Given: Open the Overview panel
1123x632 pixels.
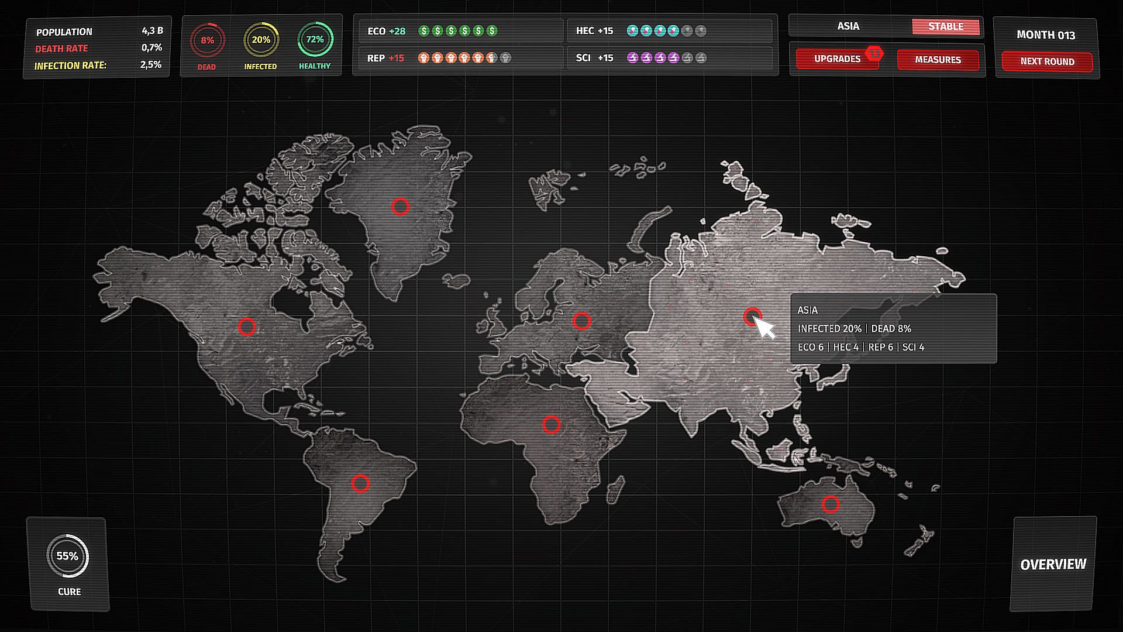Looking at the screenshot, I should [1053, 564].
